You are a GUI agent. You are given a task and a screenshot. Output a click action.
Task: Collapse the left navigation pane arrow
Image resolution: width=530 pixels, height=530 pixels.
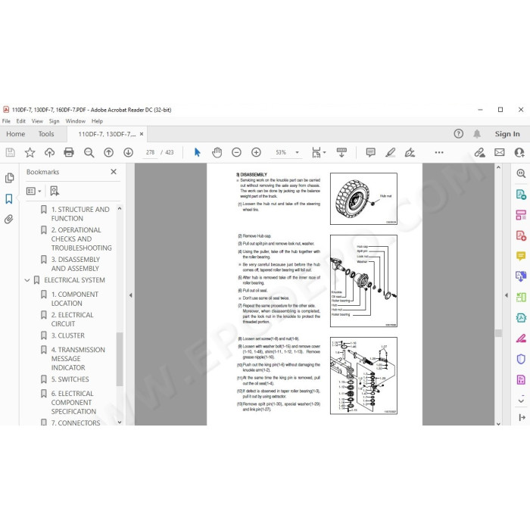(x=130, y=295)
